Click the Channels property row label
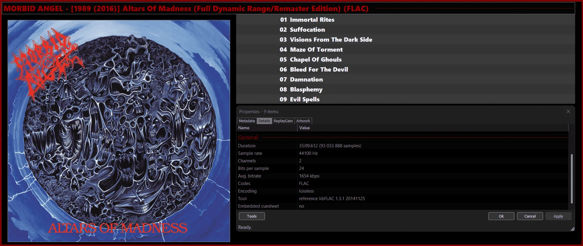 (x=247, y=161)
